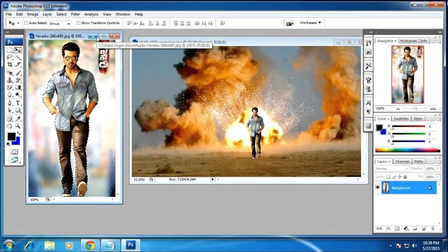Screen dimensions: 448x252
Task: Select the Path Selection tool
Action: (x=10, y=110)
